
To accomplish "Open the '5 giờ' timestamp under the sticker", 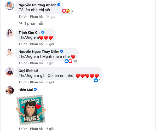I will (x=50, y=129).
